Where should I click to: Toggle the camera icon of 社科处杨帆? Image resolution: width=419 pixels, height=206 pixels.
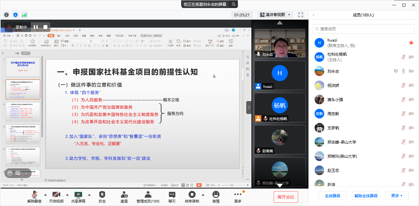[411, 57]
